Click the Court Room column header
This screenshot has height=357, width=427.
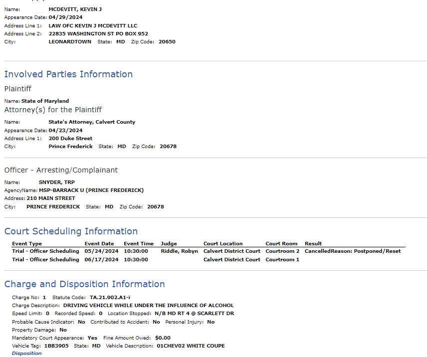pos(281,243)
